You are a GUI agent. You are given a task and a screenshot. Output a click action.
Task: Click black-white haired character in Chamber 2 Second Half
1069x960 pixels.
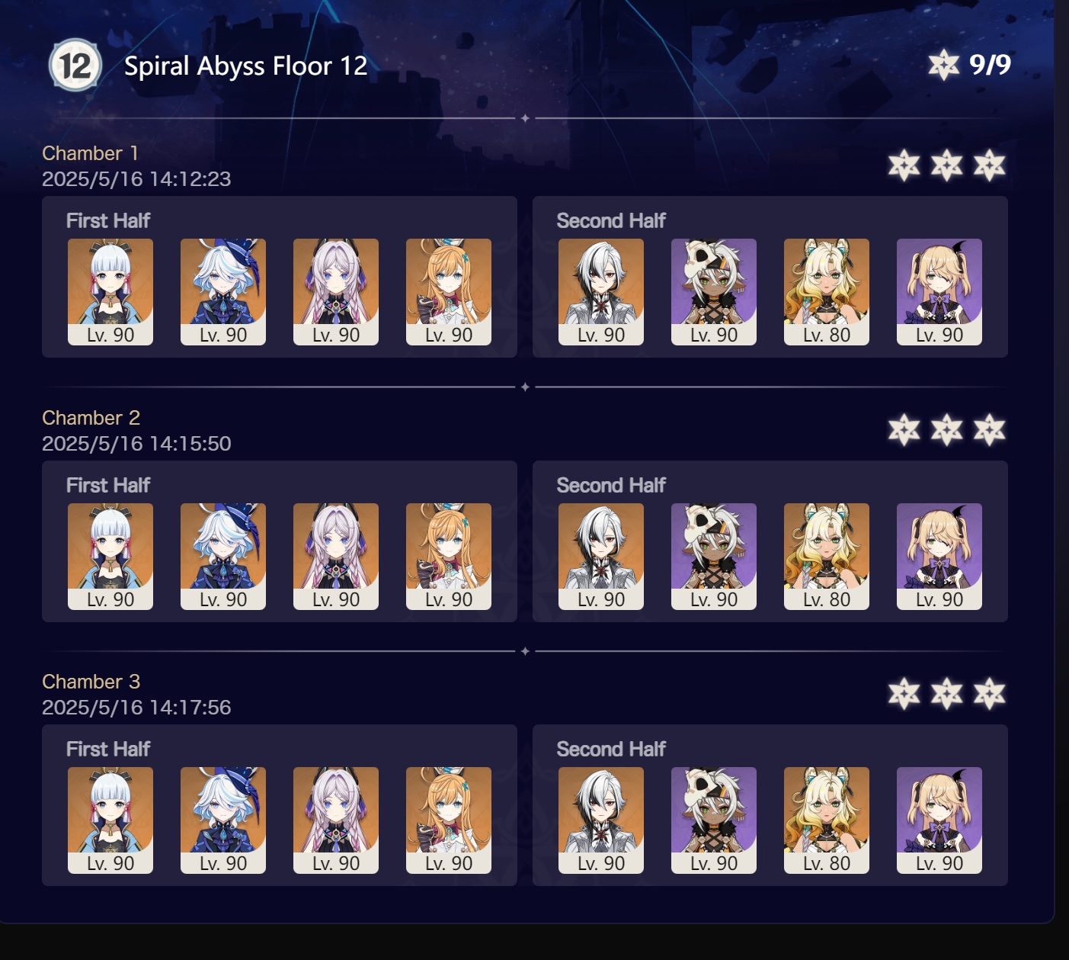coord(601,557)
